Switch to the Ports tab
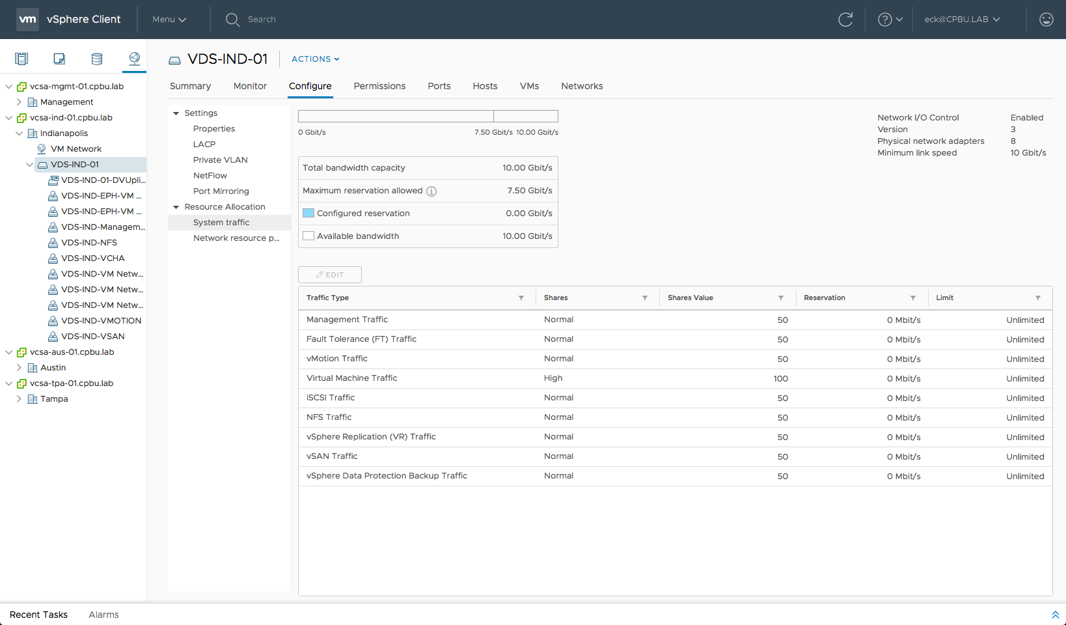Screen dimensions: 1066x625 point(439,86)
